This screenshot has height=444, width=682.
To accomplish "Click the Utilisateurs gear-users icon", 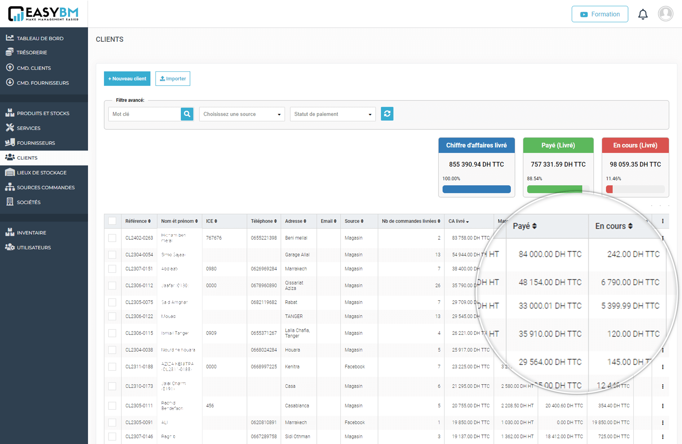I will (10, 247).
